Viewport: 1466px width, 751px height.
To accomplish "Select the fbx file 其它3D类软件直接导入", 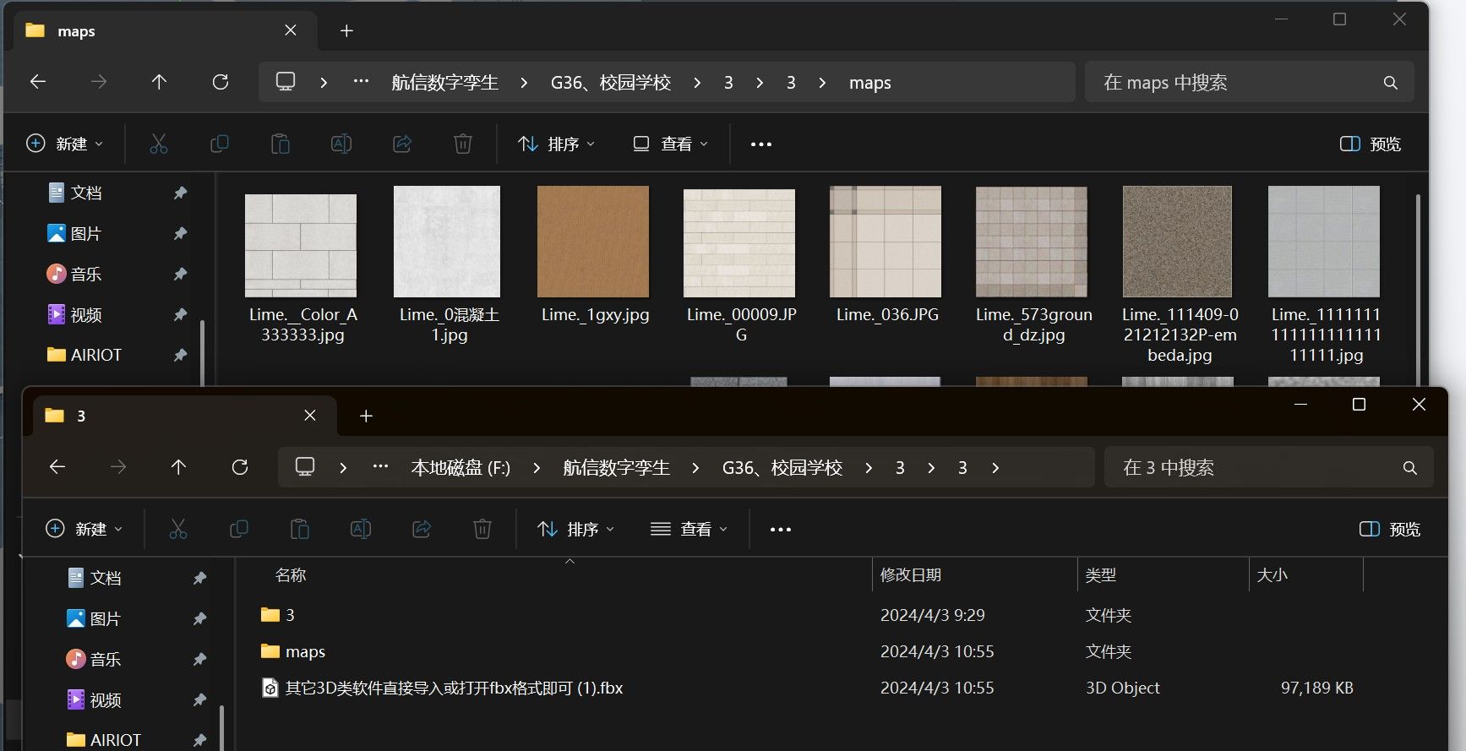I will (x=809, y=688).
